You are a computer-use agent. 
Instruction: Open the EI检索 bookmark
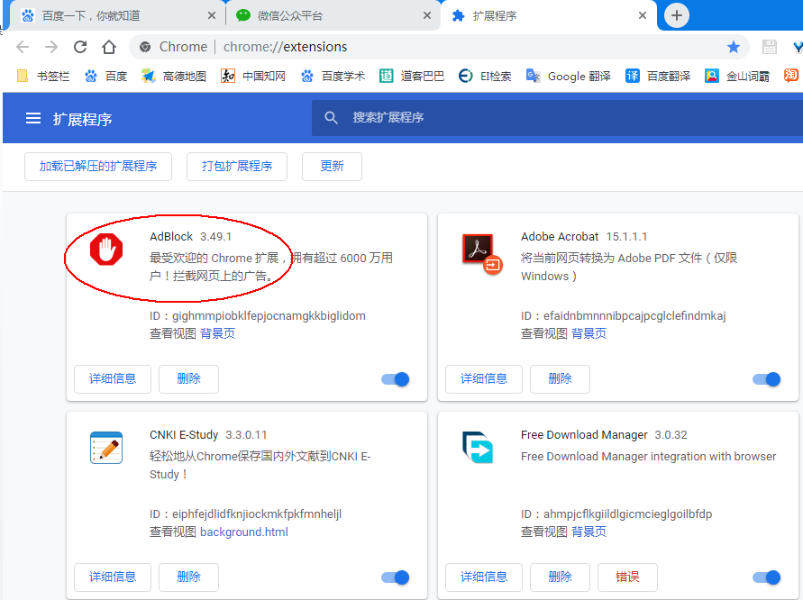tap(485, 77)
